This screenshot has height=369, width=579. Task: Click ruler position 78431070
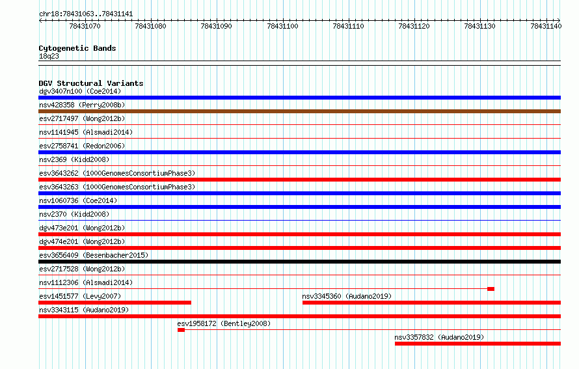click(x=85, y=26)
